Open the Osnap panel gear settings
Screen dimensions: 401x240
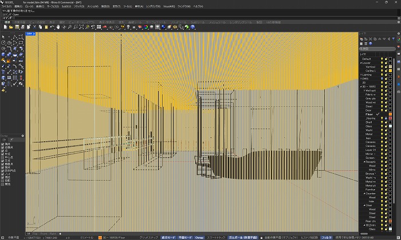pyautogui.click(x=23, y=136)
